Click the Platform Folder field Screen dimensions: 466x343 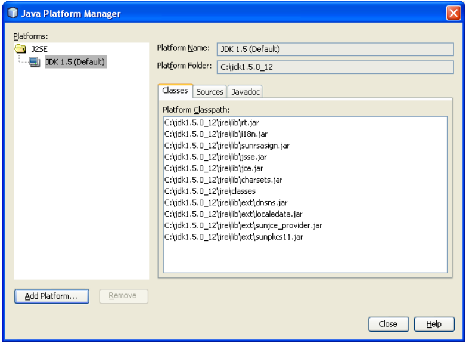[x=335, y=67]
